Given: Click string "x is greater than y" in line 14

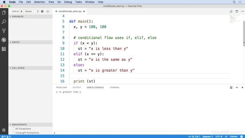Looking at the screenshot, I should click(111, 71).
